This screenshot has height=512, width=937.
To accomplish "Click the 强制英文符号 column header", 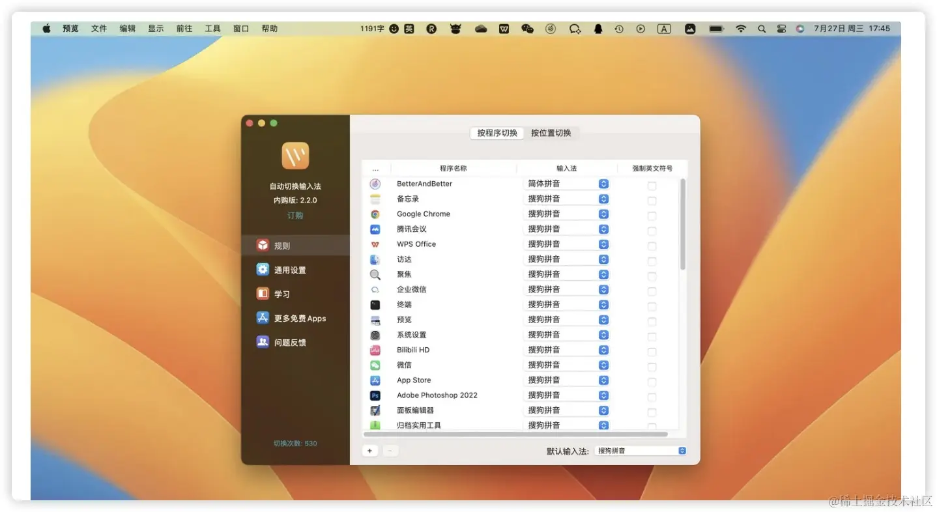I will point(652,169).
